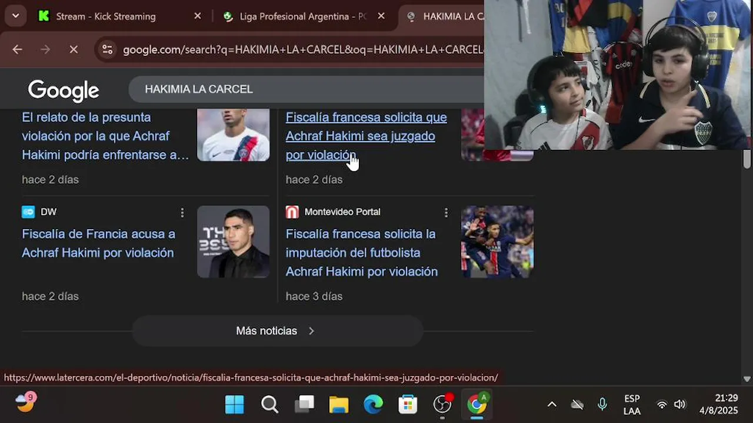Open site information icon in address bar
753x423 pixels.
(x=107, y=49)
